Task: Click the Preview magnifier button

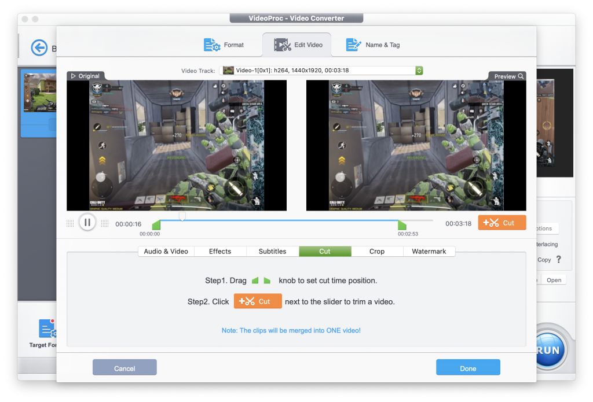Action: click(x=508, y=76)
